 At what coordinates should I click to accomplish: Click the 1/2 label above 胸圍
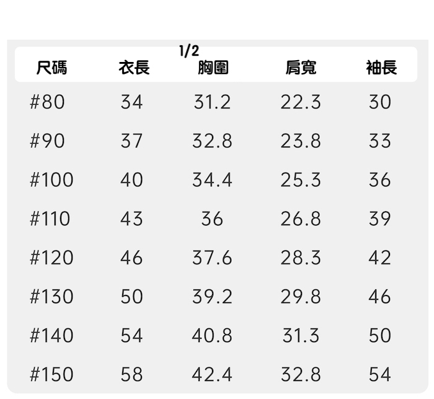pos(189,52)
